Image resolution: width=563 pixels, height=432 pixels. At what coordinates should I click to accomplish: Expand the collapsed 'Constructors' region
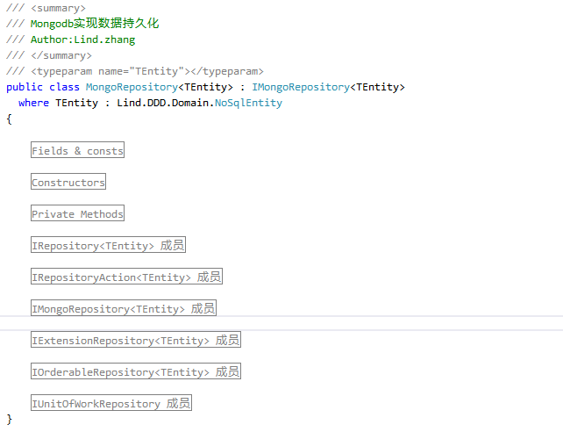(x=68, y=182)
